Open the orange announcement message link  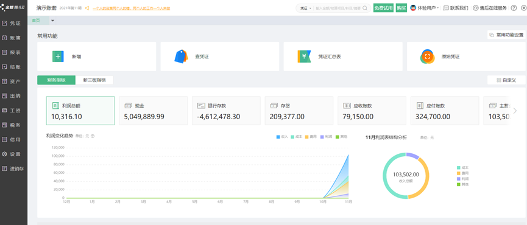coord(131,8)
